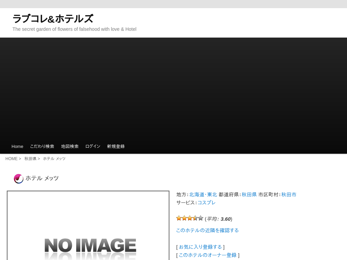347x260 pixels.
Task: Open the 北海道･東北 region link
Action: click(203, 195)
